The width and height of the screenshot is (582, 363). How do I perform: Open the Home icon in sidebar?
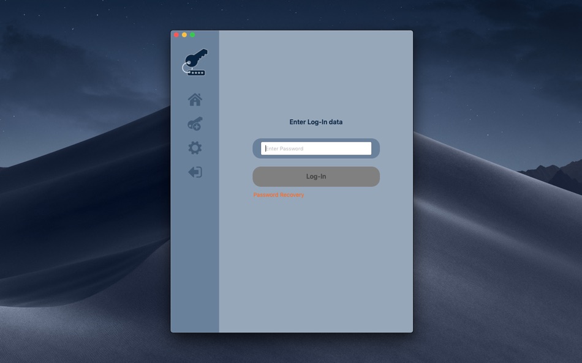(195, 100)
